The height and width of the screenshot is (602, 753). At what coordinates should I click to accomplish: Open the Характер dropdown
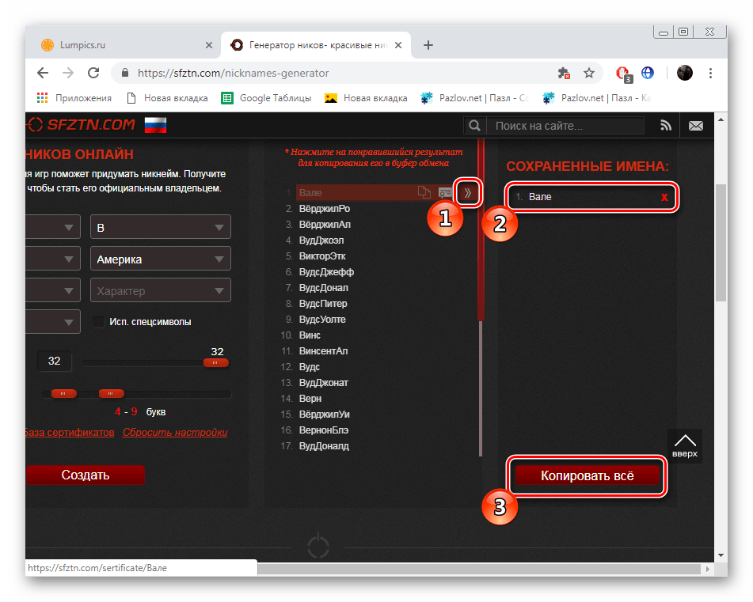(x=161, y=290)
